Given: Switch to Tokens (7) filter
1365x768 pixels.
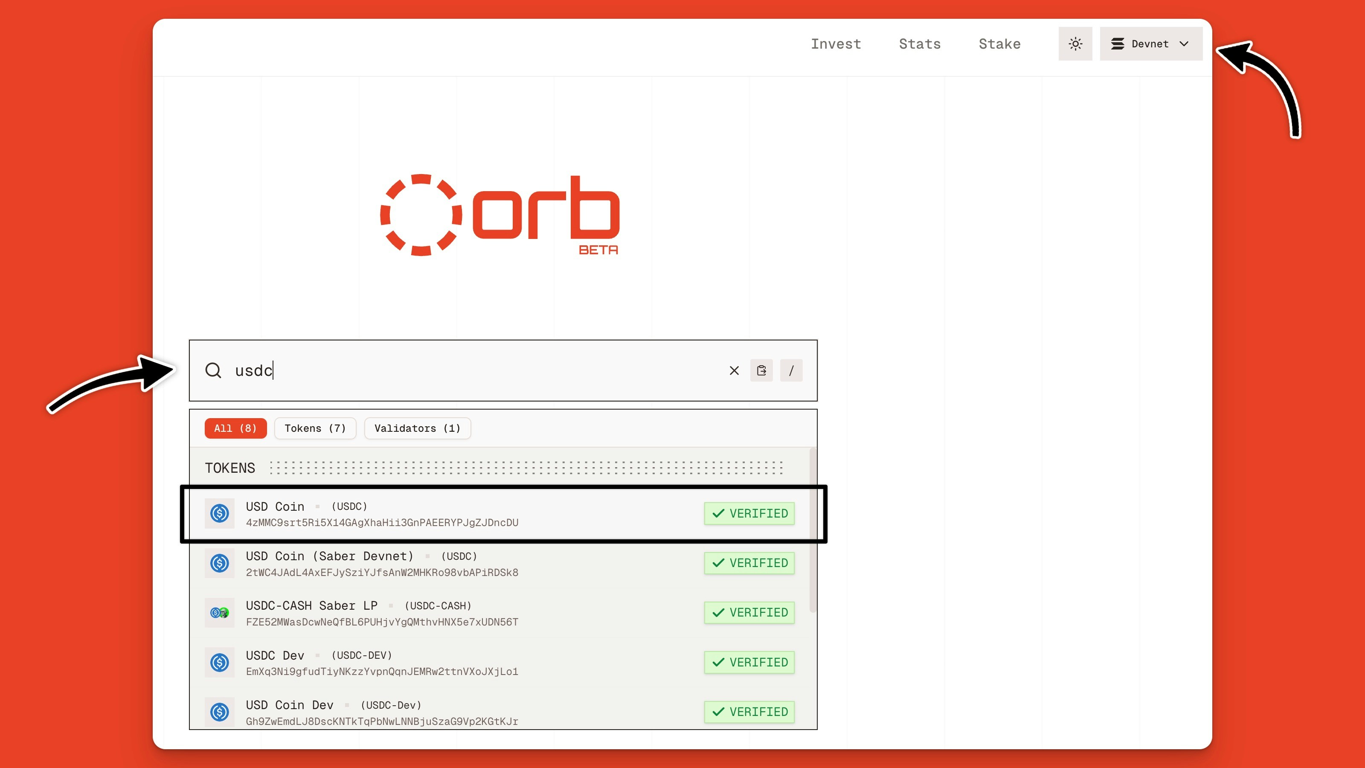Looking at the screenshot, I should tap(315, 428).
